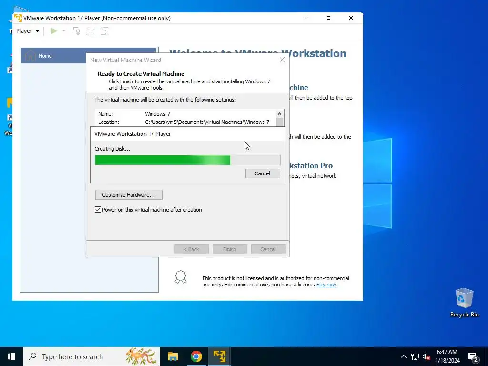
Task: Open the Windows Start menu
Action: tap(11, 356)
